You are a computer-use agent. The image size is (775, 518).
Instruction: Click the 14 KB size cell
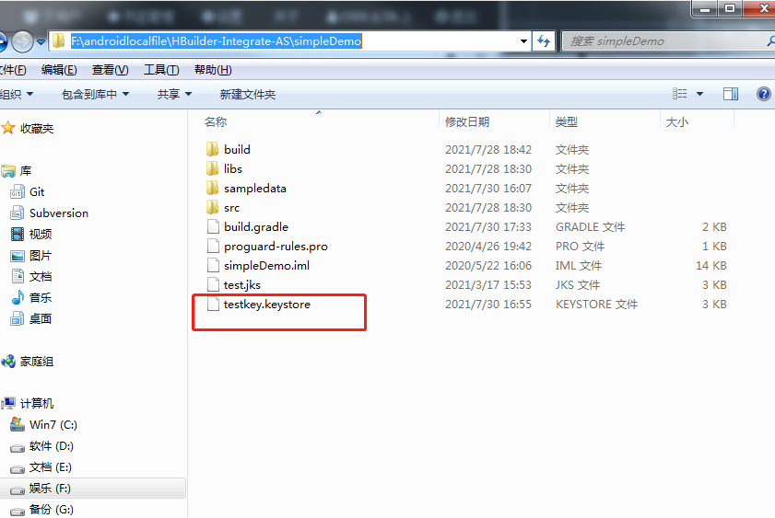711,265
